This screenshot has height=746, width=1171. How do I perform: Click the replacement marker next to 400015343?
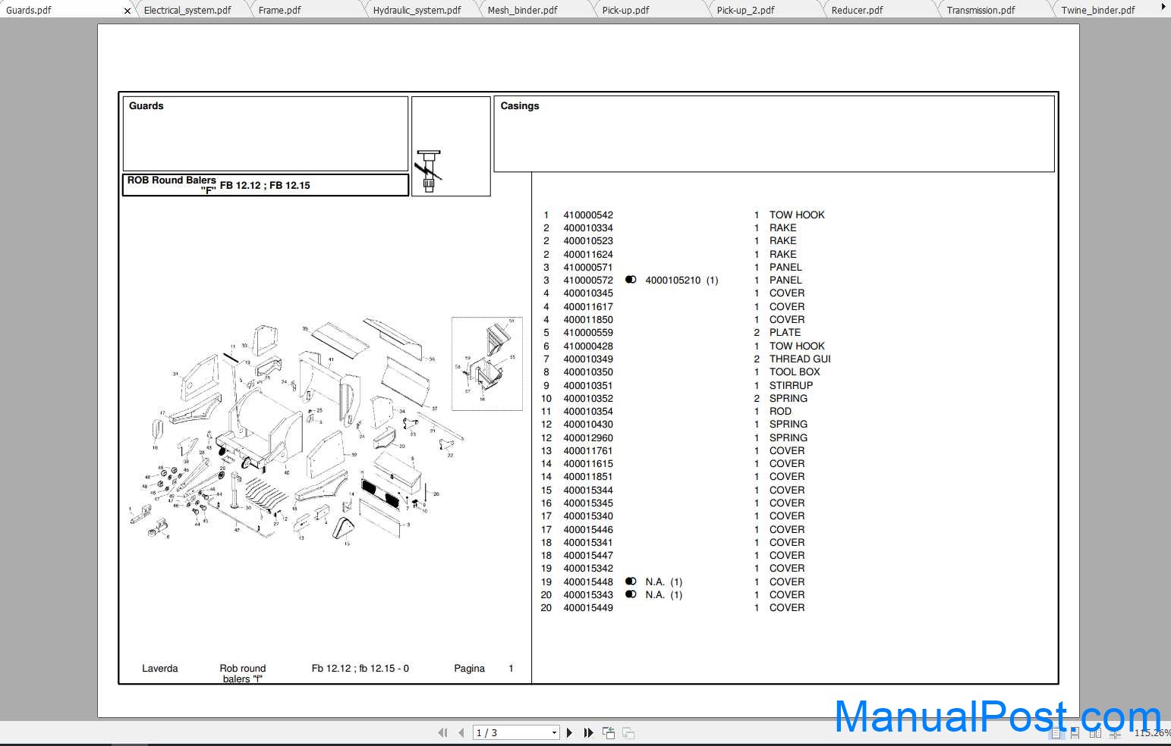tap(631, 594)
